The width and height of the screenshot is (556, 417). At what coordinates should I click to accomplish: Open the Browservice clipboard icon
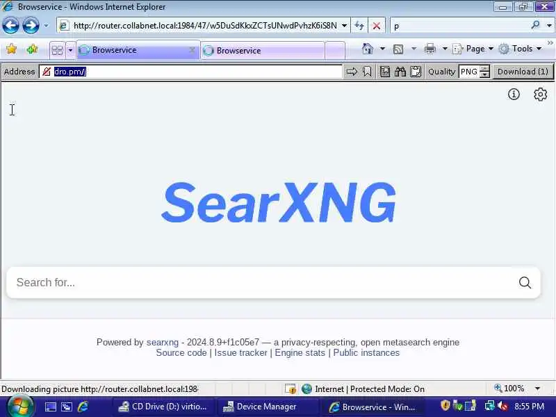[416, 72]
